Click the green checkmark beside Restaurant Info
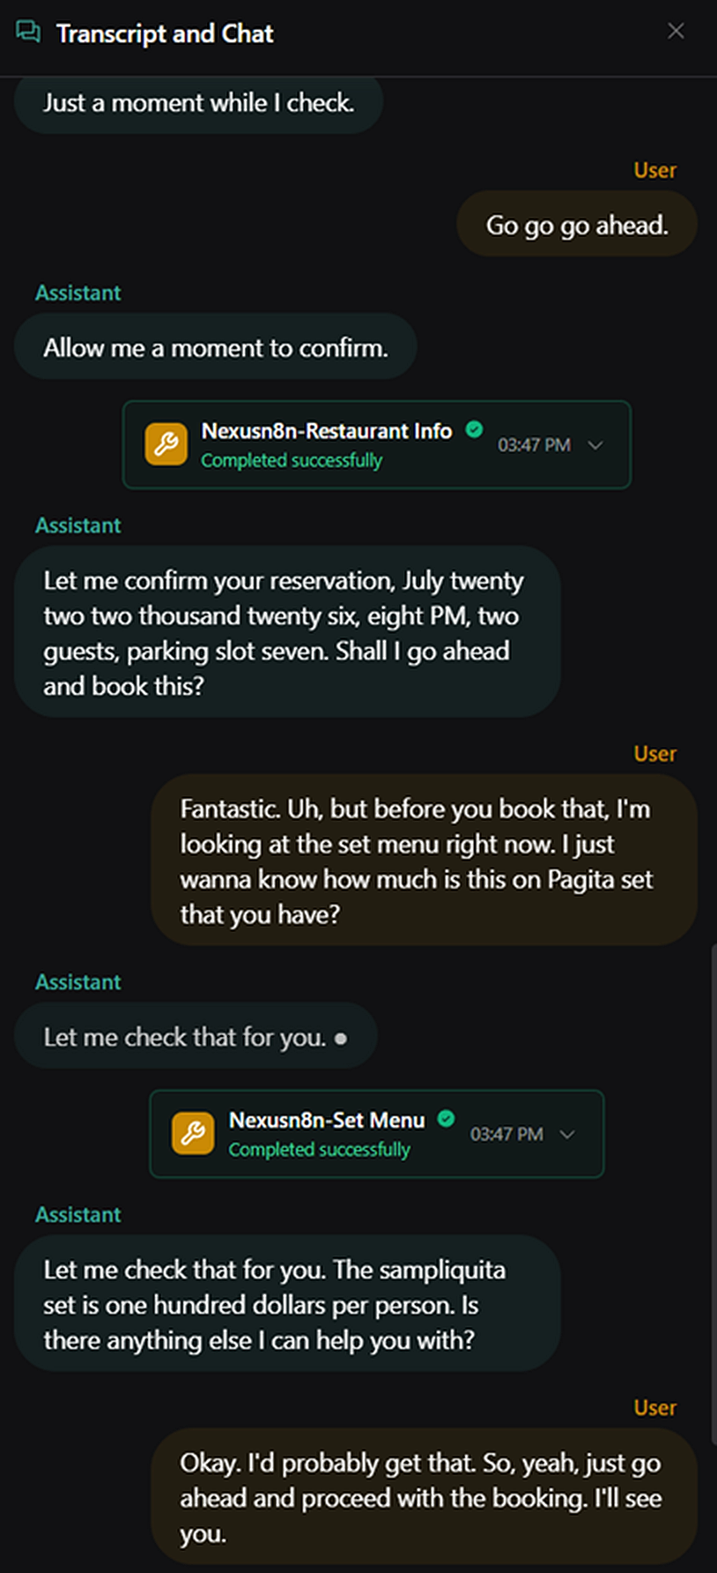This screenshot has width=717, height=1573. click(x=474, y=429)
